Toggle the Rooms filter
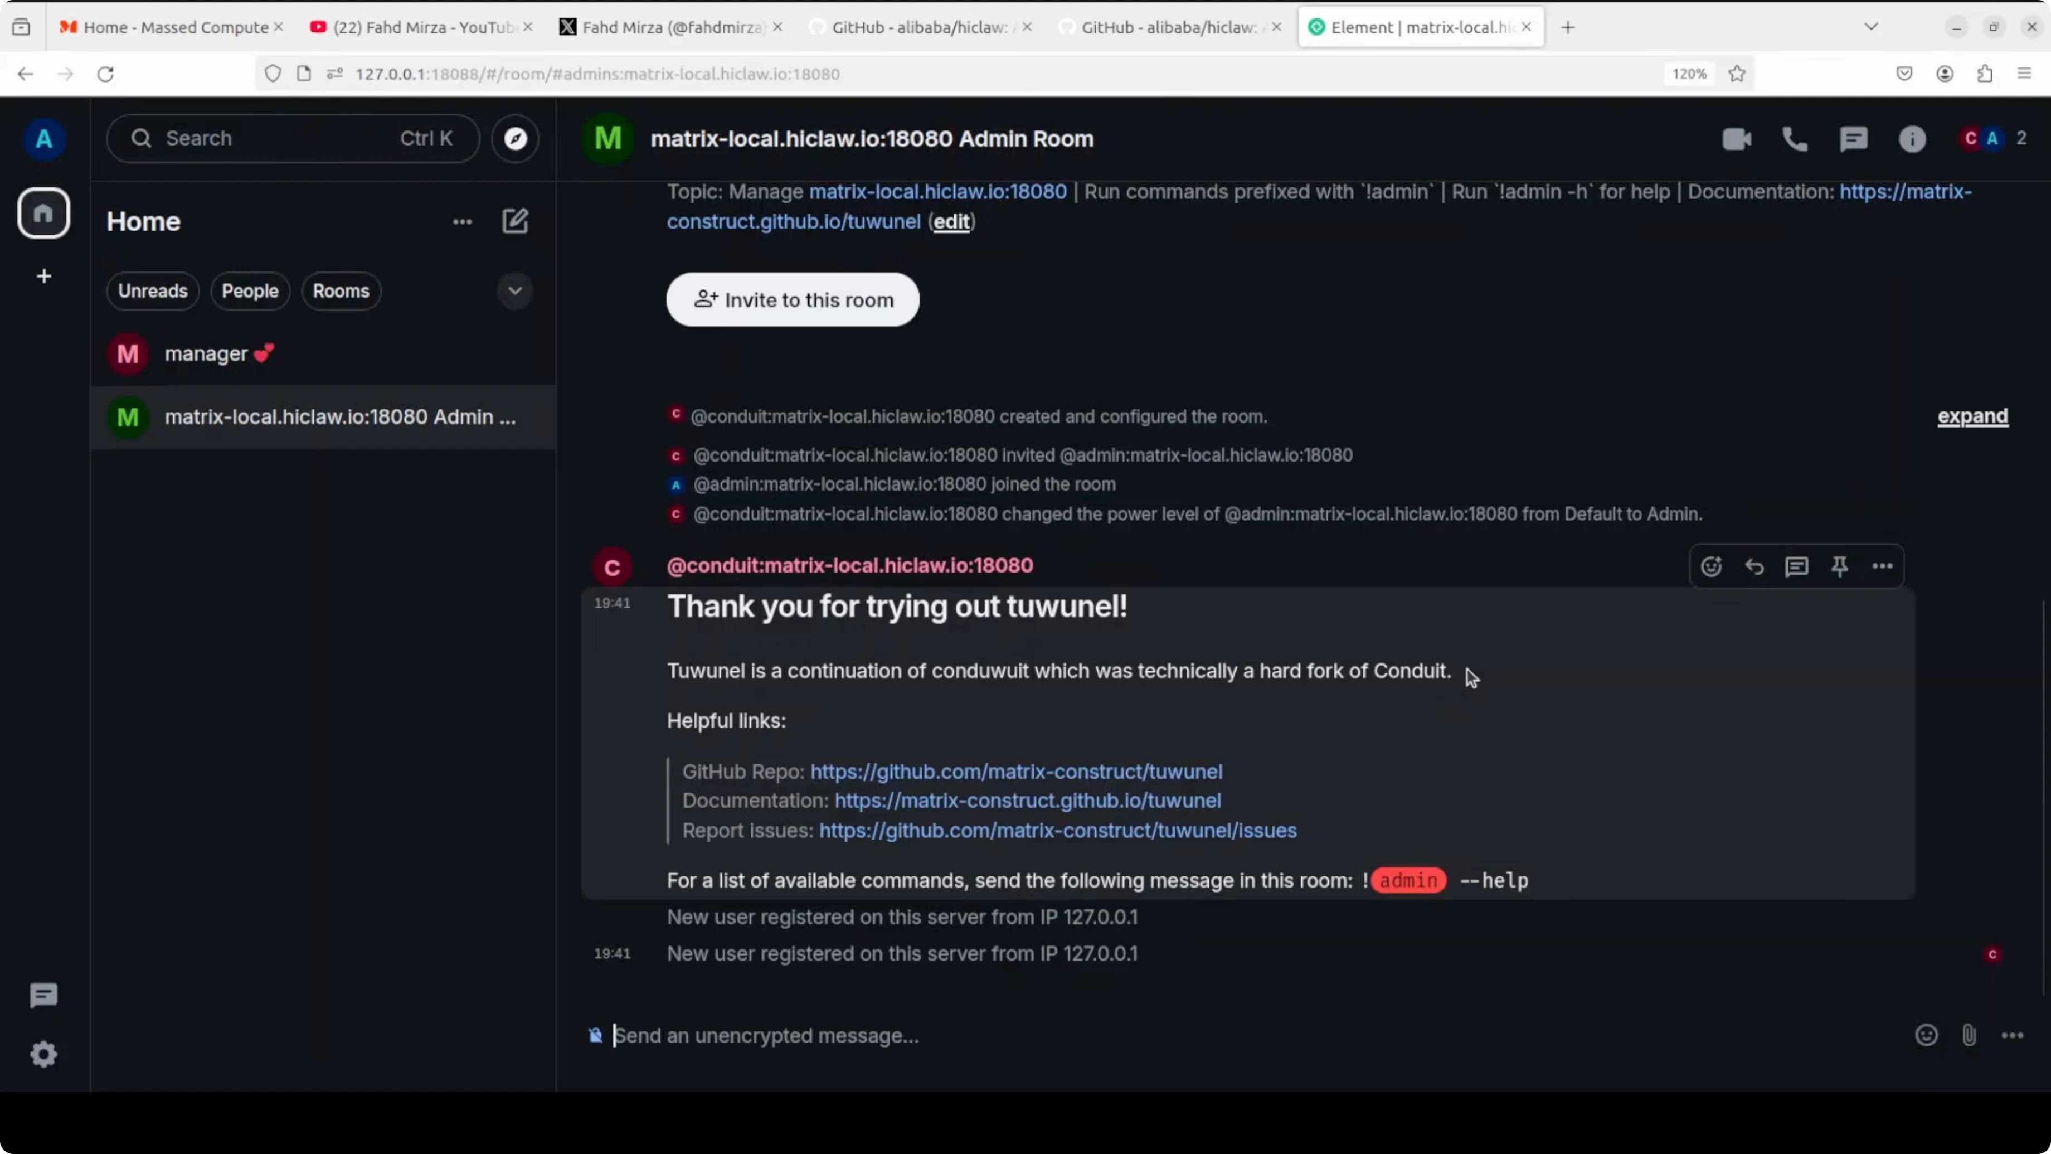The width and height of the screenshot is (2051, 1154). pyautogui.click(x=341, y=290)
